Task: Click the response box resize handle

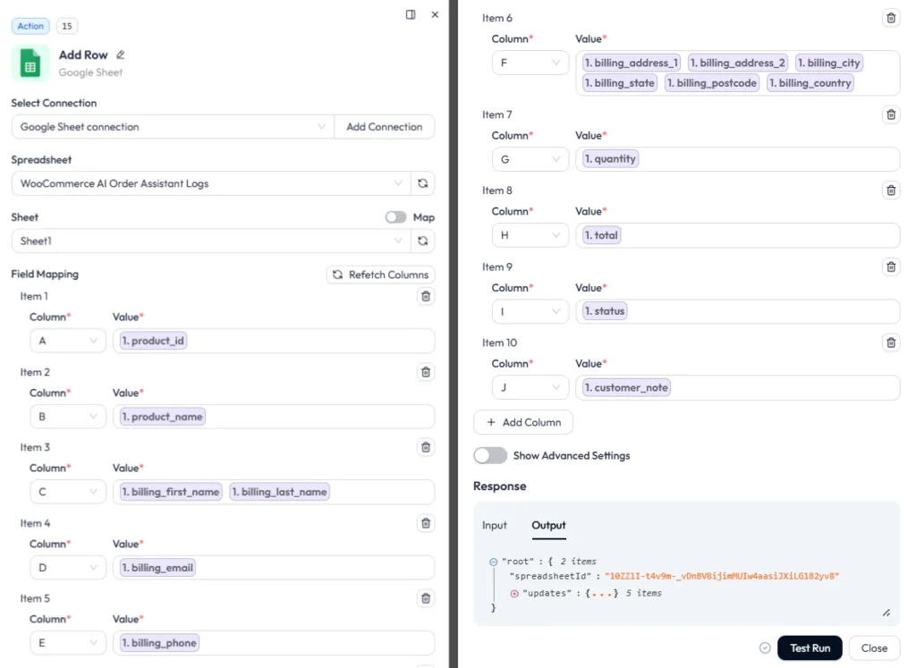Action: (x=886, y=613)
